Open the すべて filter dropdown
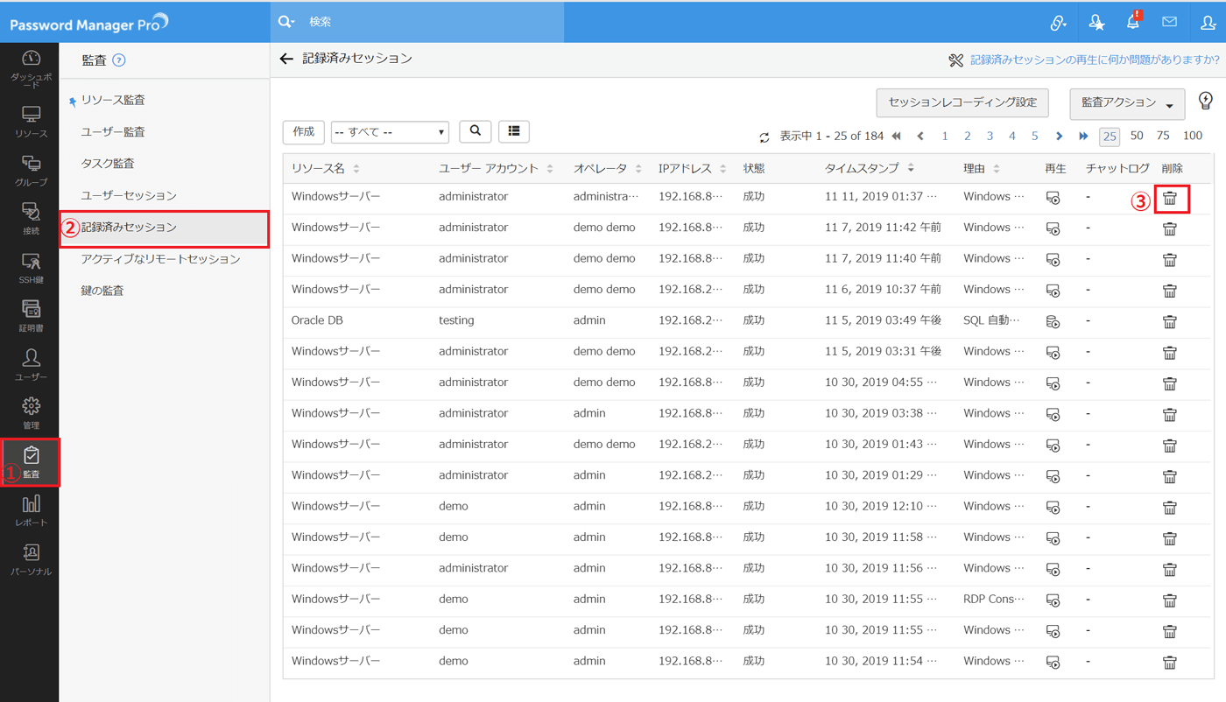Screen dimensions: 1226x702 coord(390,132)
